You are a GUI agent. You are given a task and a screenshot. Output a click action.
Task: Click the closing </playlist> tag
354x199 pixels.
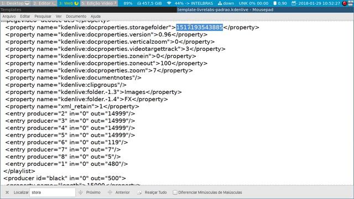tap(19, 171)
